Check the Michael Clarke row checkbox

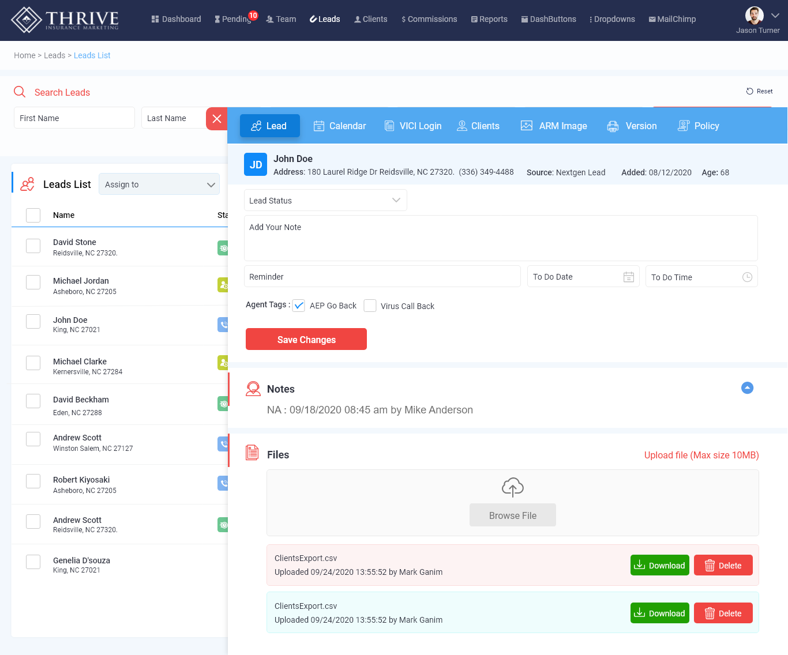point(33,363)
